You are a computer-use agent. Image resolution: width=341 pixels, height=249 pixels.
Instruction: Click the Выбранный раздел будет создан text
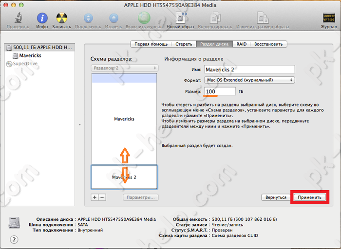(197, 146)
